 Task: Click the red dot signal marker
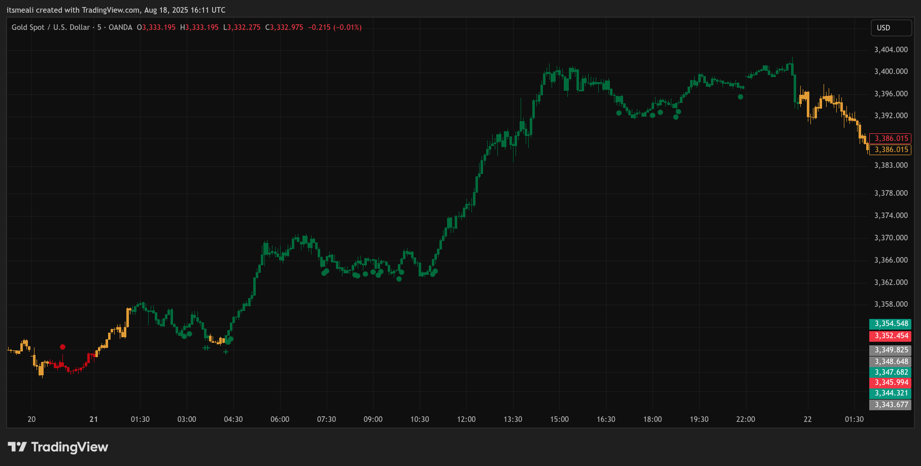coord(62,347)
